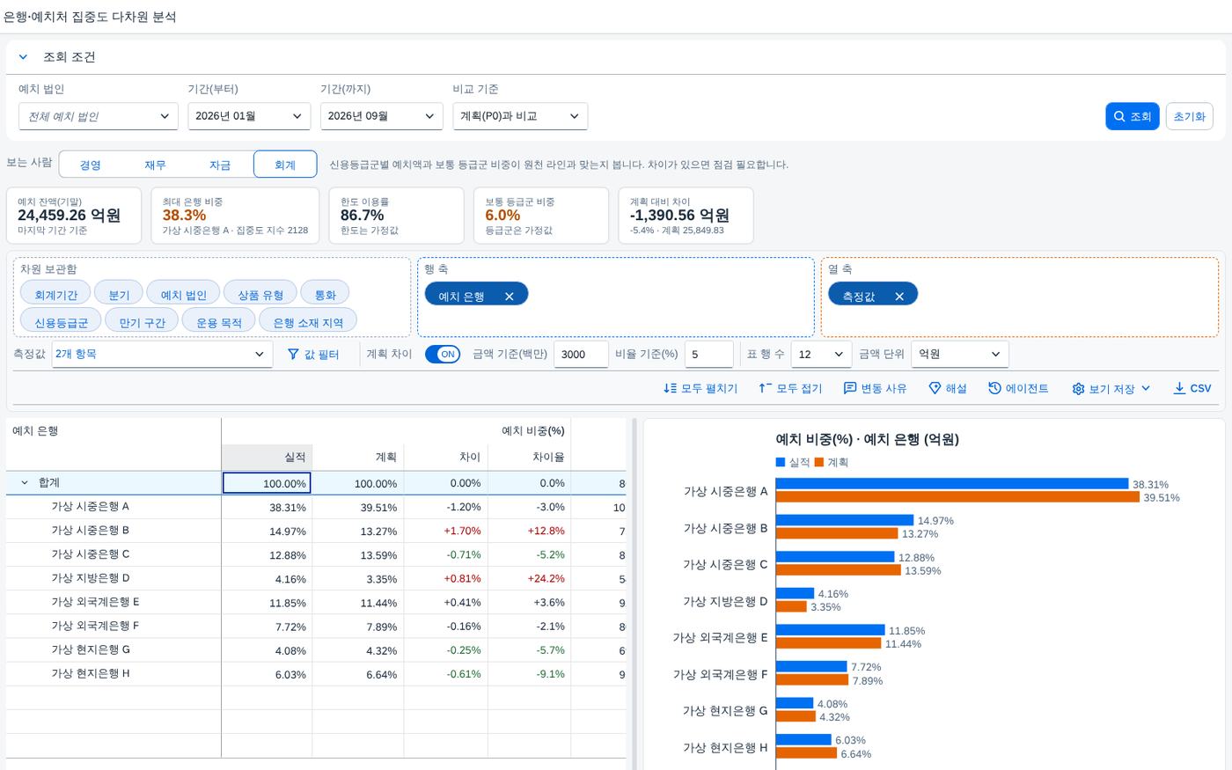Toggle the 계획 legend swatch in chart
1232x770 pixels.
coord(819,462)
